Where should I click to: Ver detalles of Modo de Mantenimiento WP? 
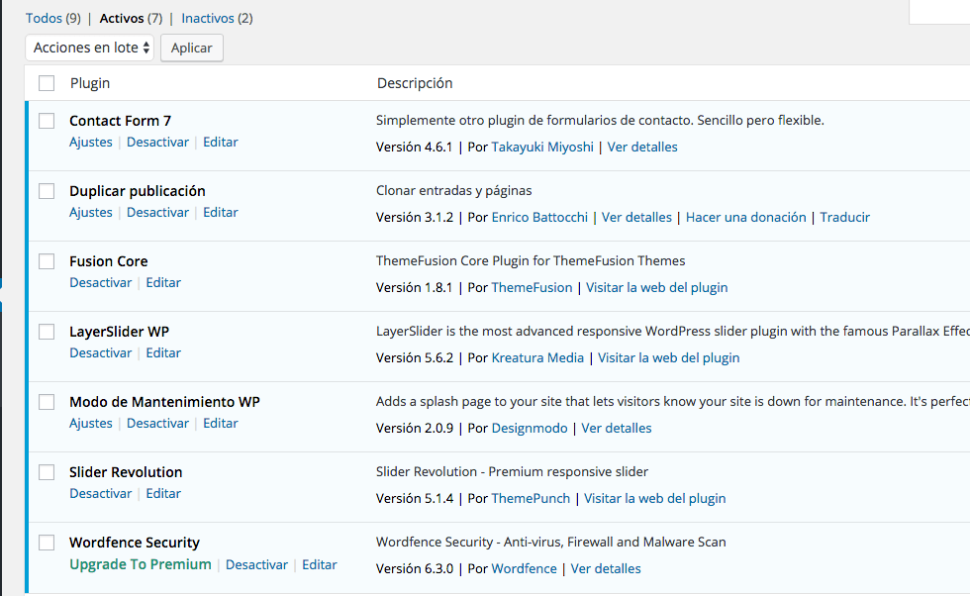click(x=616, y=429)
